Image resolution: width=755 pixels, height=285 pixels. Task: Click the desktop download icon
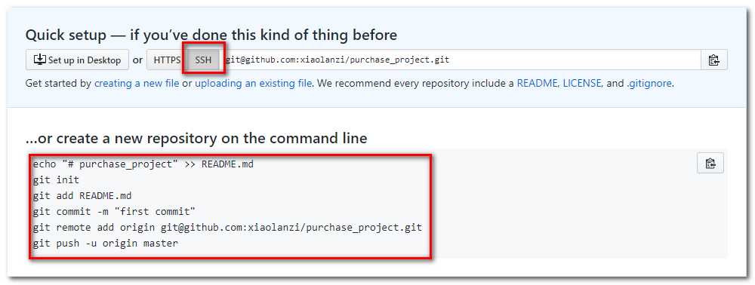pyautogui.click(x=39, y=60)
